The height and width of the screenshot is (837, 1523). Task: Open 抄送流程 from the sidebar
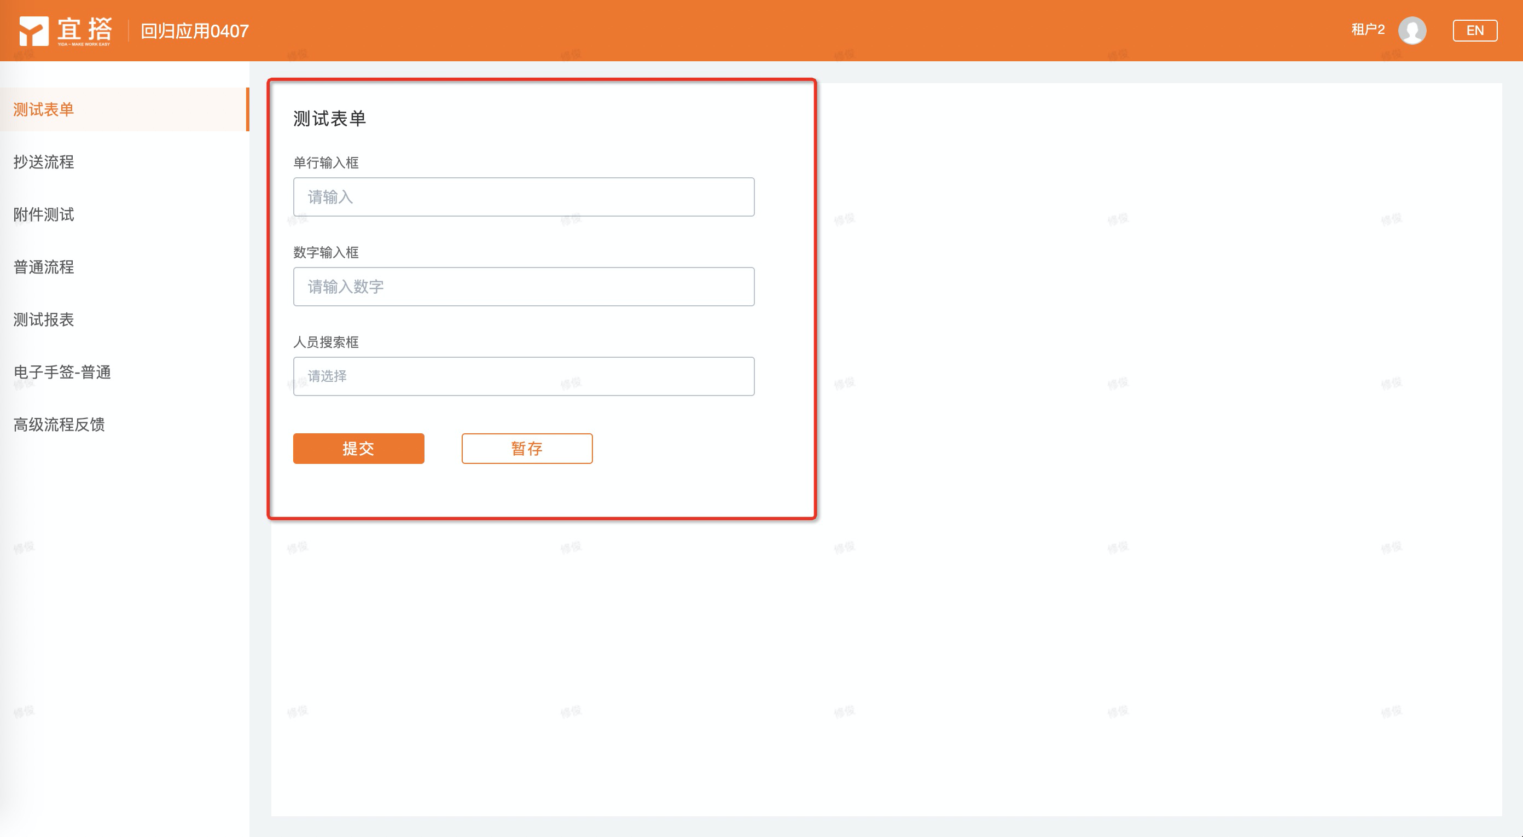(44, 162)
